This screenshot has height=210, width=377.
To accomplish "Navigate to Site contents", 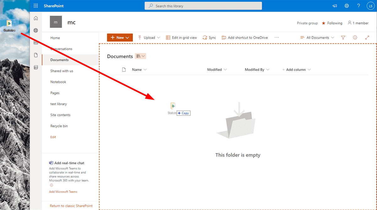I will [x=60, y=115].
